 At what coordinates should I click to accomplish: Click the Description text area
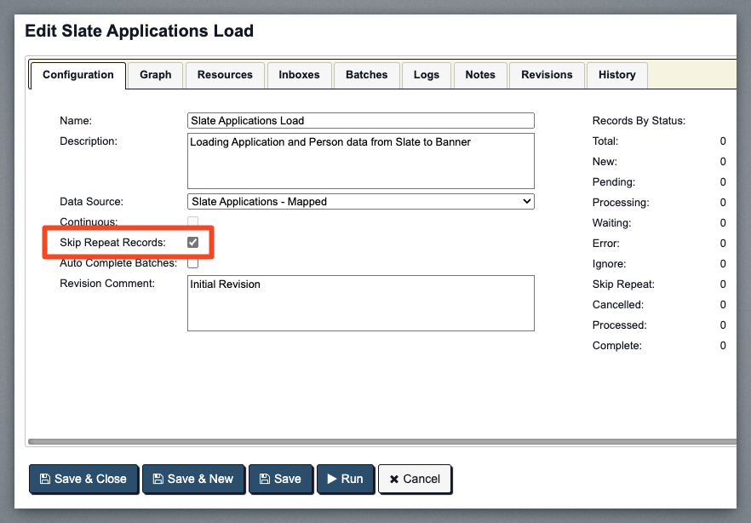point(360,160)
